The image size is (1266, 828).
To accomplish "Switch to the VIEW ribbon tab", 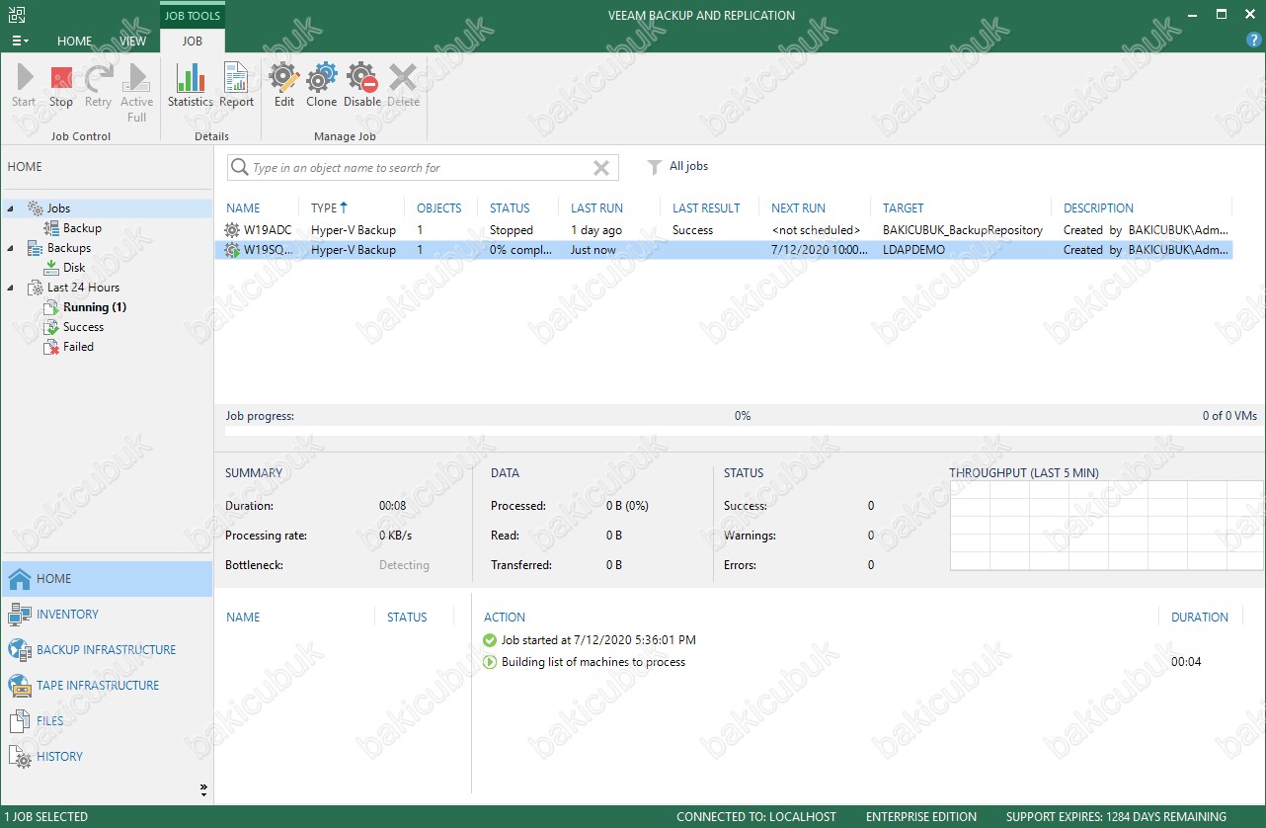I will 133,41.
